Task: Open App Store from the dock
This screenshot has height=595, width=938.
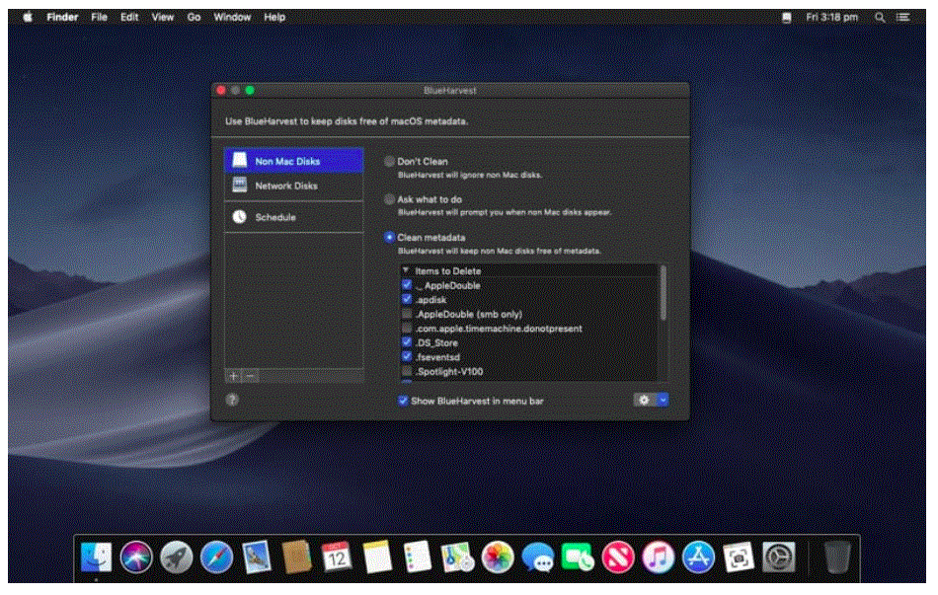Action: coord(698,558)
